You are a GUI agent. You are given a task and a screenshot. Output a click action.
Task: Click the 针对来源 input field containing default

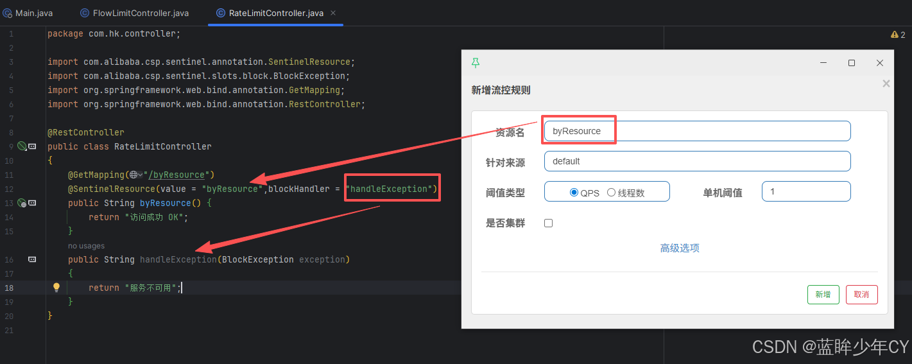tap(698, 161)
